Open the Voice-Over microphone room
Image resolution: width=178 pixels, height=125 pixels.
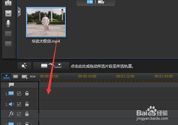pyautogui.click(x=8, y=23)
